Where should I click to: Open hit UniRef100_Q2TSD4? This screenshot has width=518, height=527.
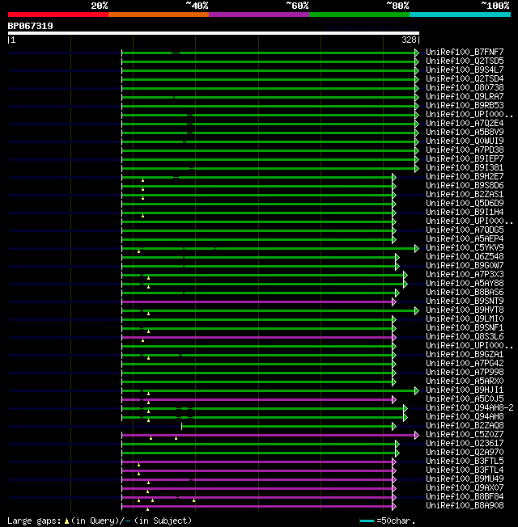pyautogui.click(x=465, y=79)
